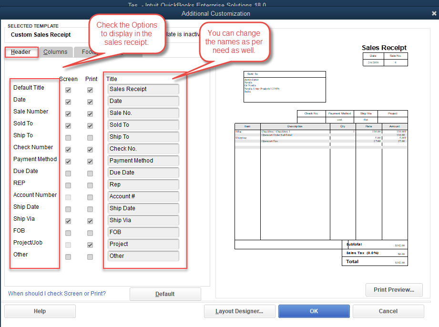Enable the Print option for FOB
The image size is (439, 327).
[x=91, y=233]
